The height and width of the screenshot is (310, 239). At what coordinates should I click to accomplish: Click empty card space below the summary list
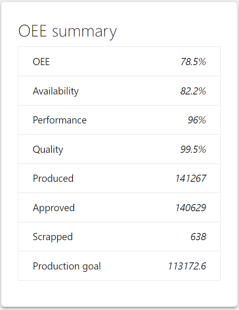pyautogui.click(x=119, y=294)
